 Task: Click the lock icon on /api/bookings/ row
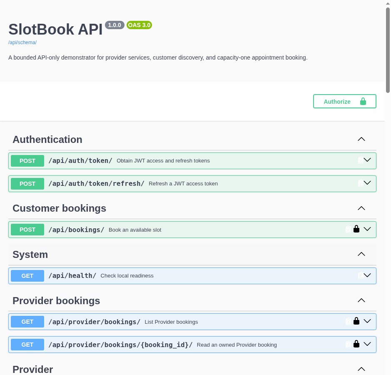[356, 229]
